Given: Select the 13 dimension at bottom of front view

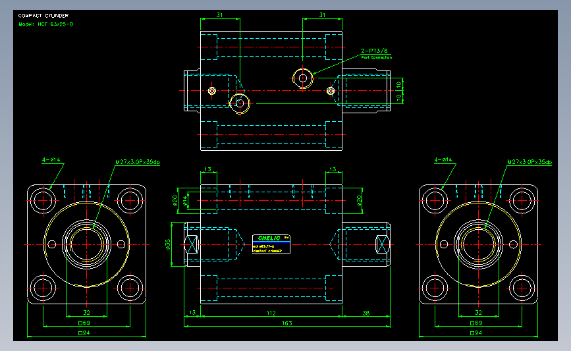Looking at the screenshot, I should (192, 312).
